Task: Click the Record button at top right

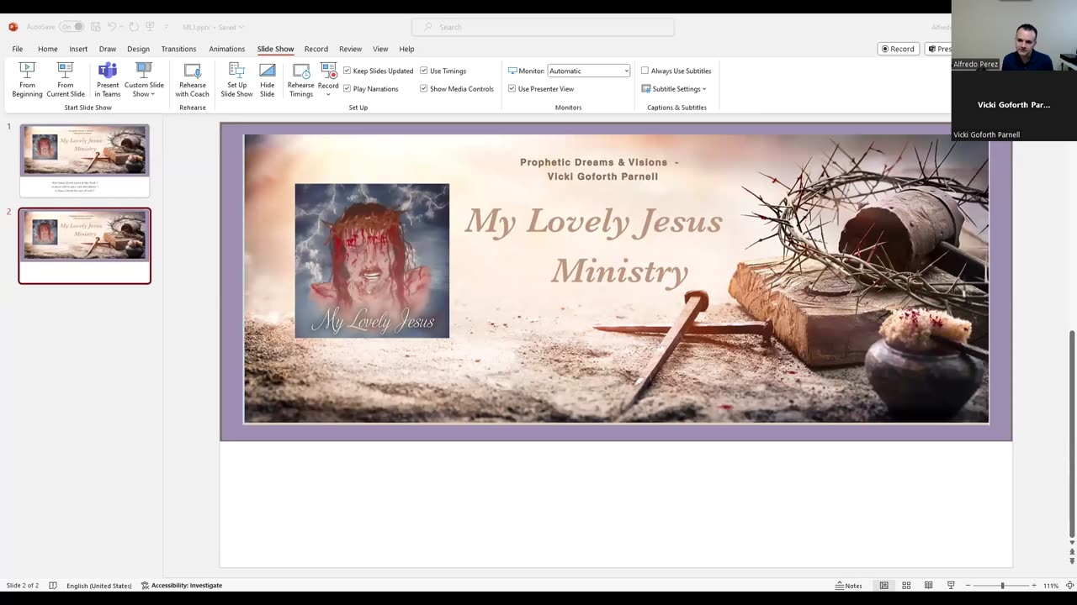Action: pyautogui.click(x=898, y=49)
